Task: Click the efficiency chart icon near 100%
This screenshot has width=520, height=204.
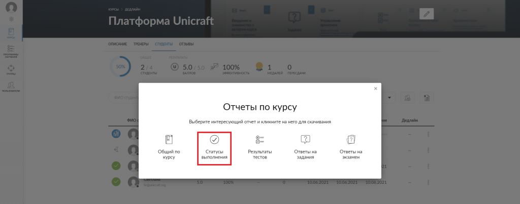Action: [214, 66]
